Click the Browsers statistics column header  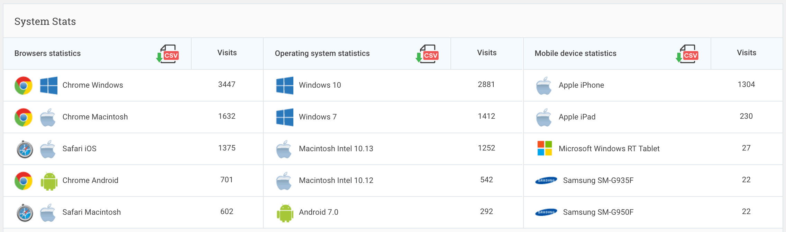[47, 54]
